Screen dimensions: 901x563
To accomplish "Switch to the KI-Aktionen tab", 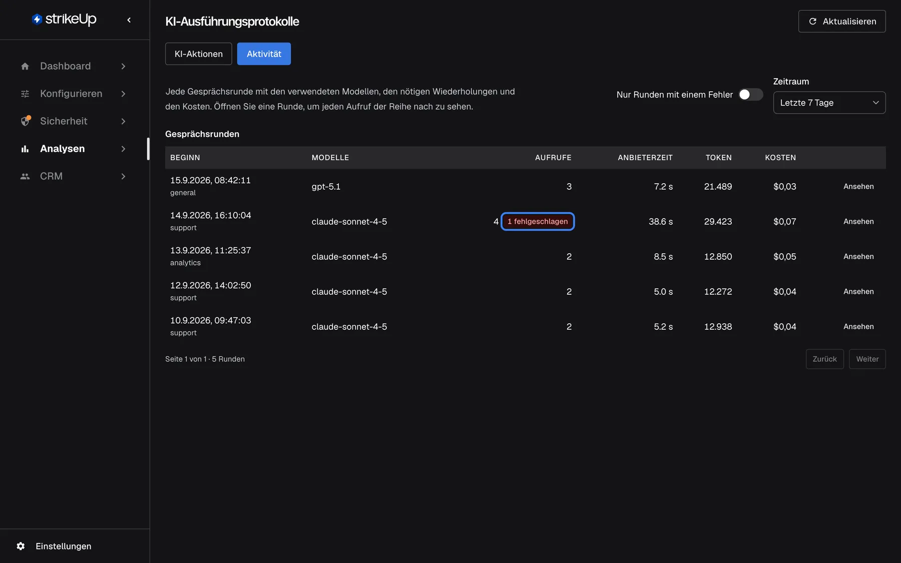I will pyautogui.click(x=199, y=54).
